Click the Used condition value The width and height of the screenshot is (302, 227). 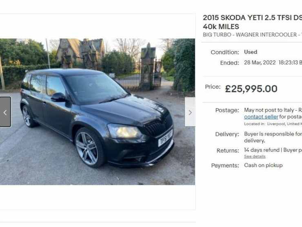coord(251,52)
